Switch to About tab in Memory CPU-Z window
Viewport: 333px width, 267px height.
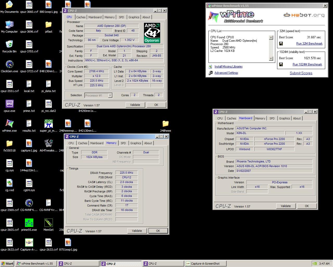coord(148,143)
